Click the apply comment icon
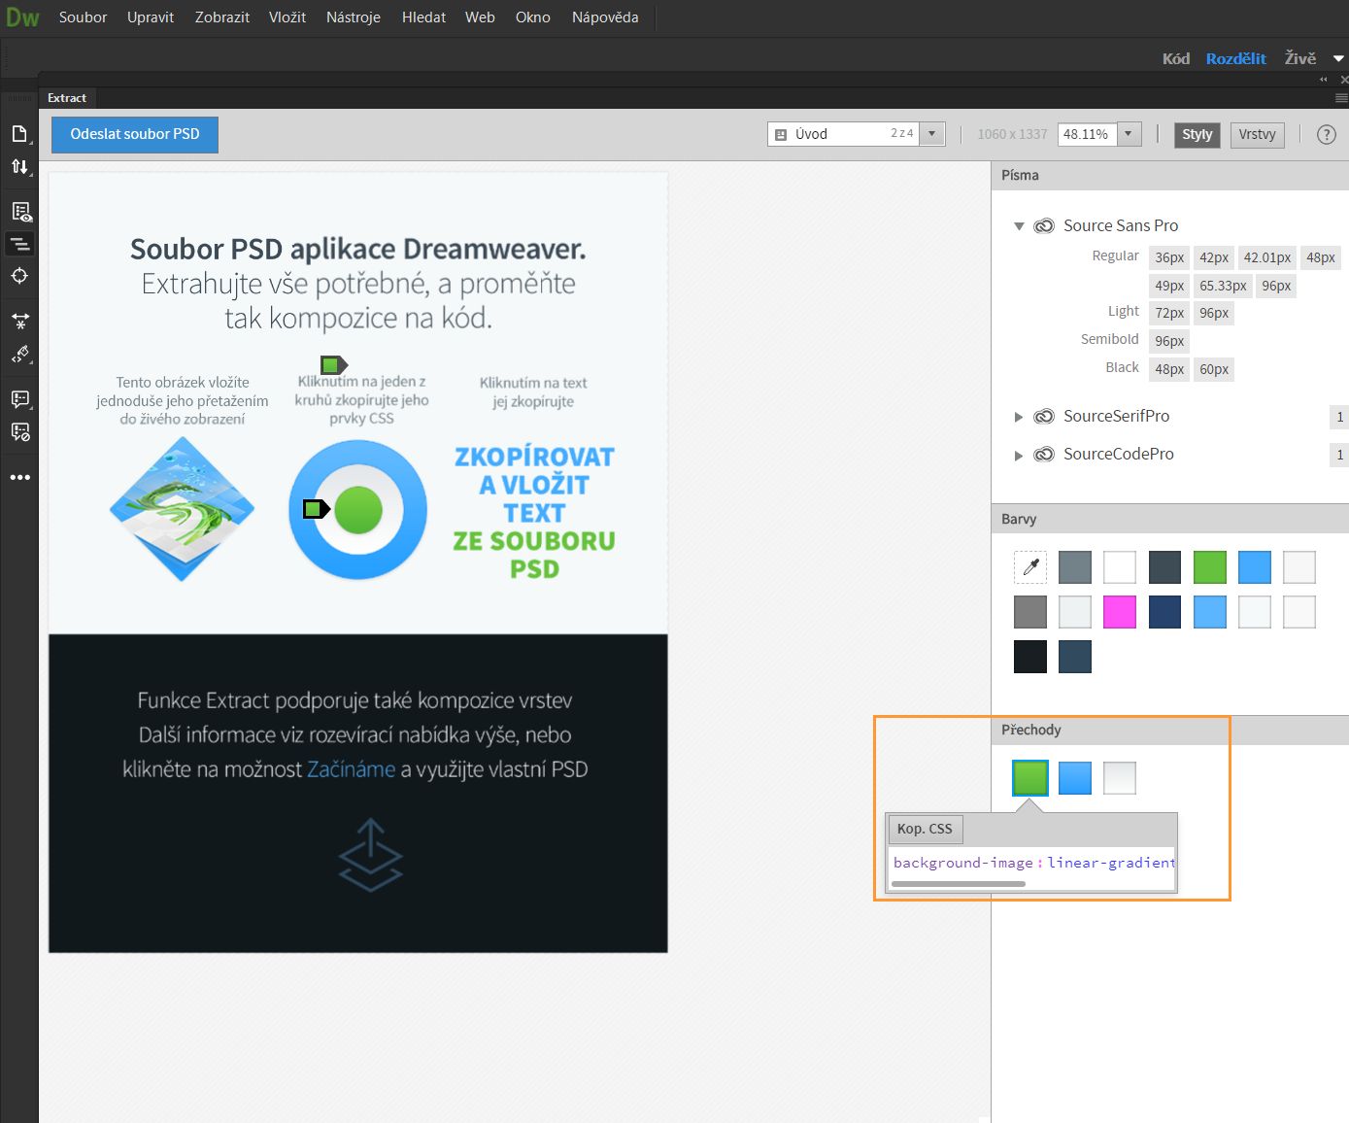The width and height of the screenshot is (1349, 1123). pyautogui.click(x=19, y=398)
